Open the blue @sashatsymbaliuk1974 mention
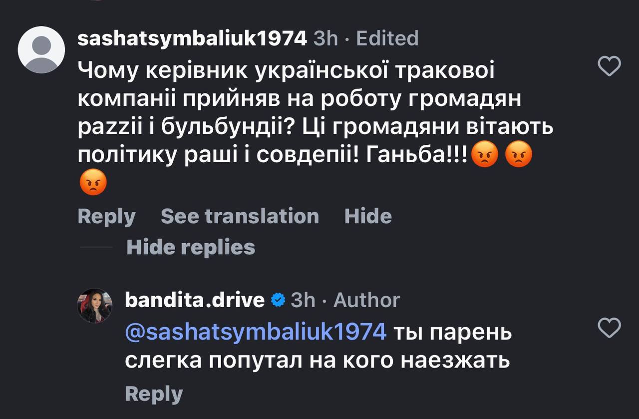This screenshot has height=419, width=639. coord(256,332)
